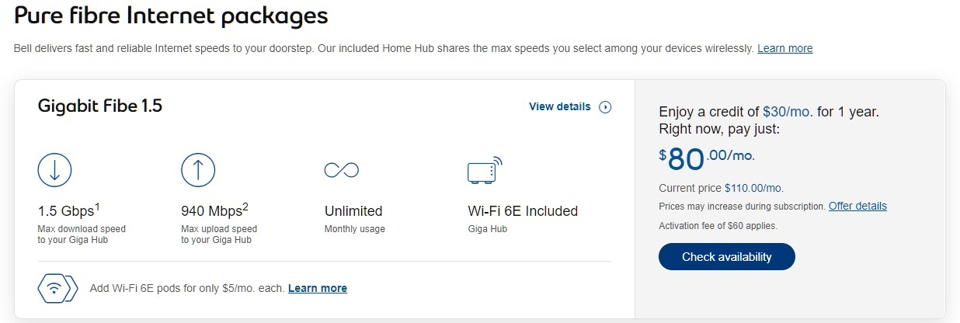
Task: Click the Gigabit Fibe 1.5 package title
Action: tap(99, 106)
